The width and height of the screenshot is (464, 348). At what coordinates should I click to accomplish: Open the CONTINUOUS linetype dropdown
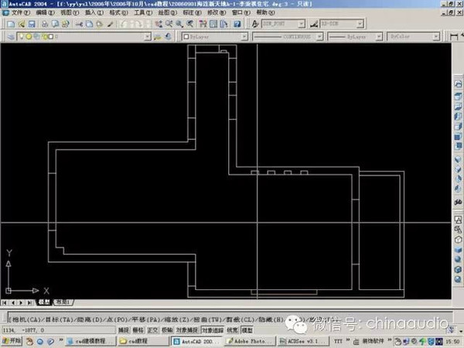coord(319,36)
